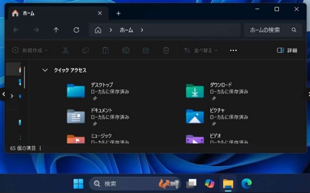
Task: Open the ダウンロード folder icon
Action: [195, 91]
